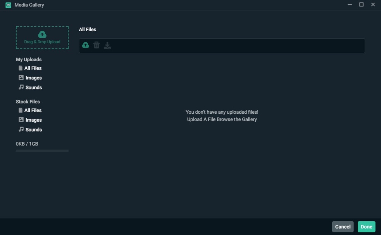Click the upload cloud icon in the toolbar
381x235 pixels.
(85, 45)
